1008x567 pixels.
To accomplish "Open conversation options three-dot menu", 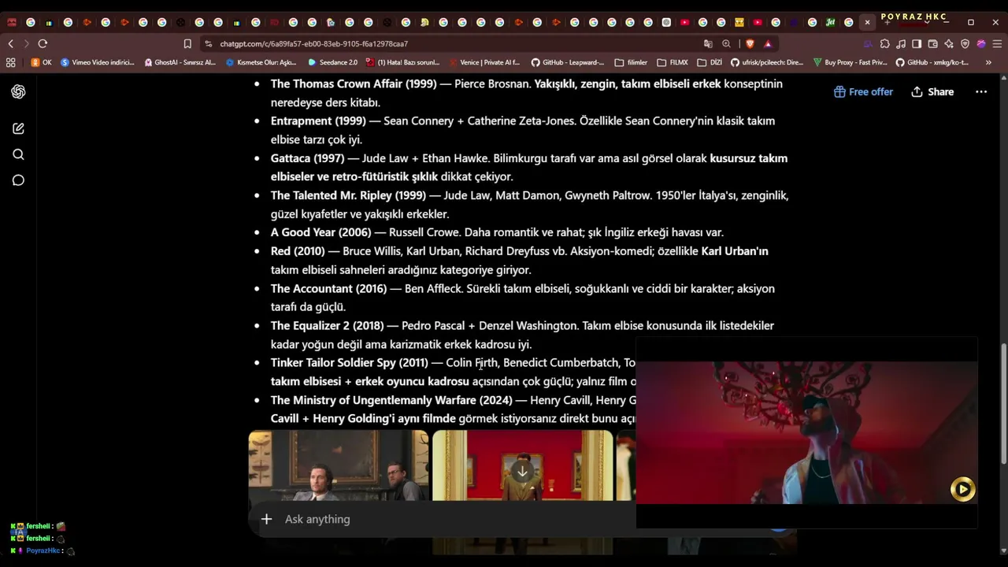I will click(x=981, y=92).
